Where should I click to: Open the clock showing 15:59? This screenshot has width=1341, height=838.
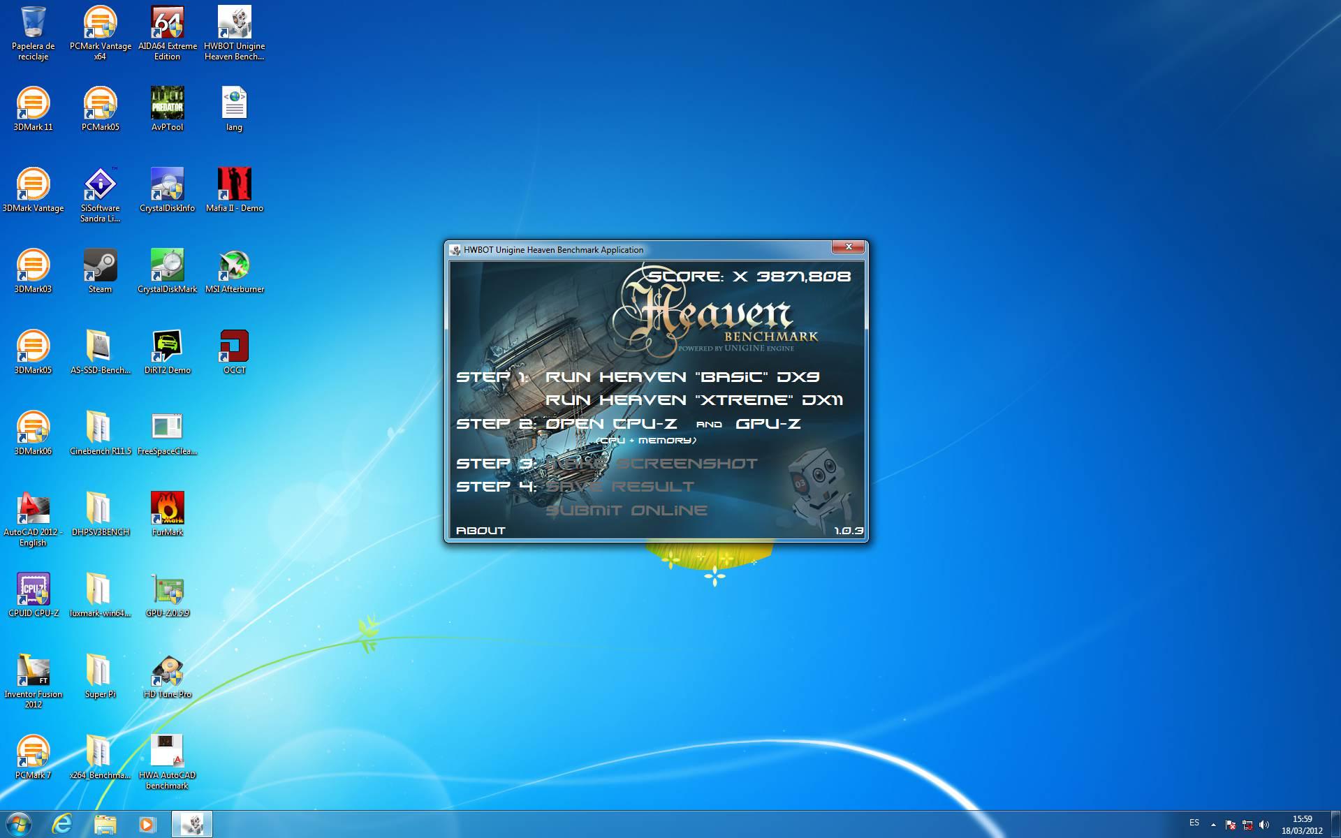1302,825
